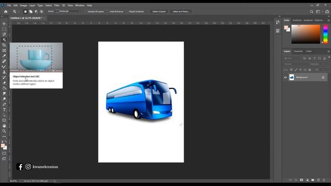Image resolution: width=331 pixels, height=186 pixels.
Task: Select the Eyedropper tool
Action: coord(4,56)
